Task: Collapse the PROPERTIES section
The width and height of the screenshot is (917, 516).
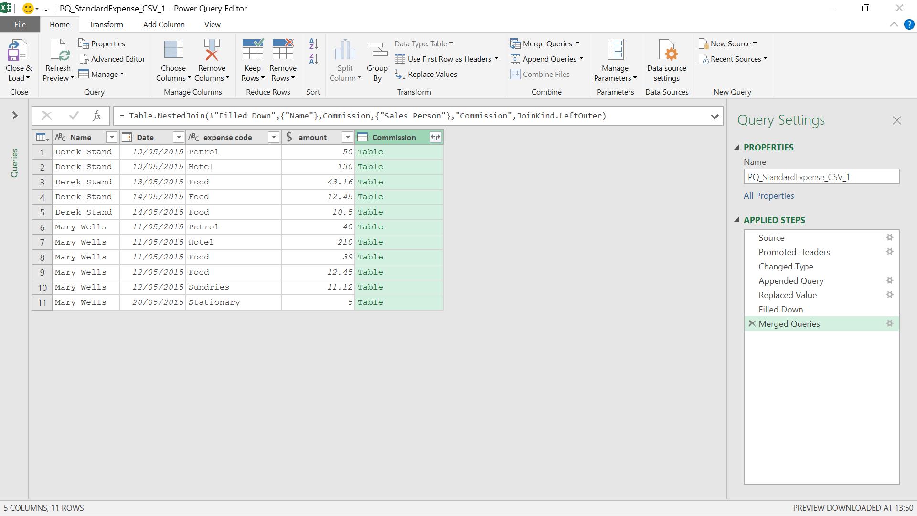Action: 736,148
